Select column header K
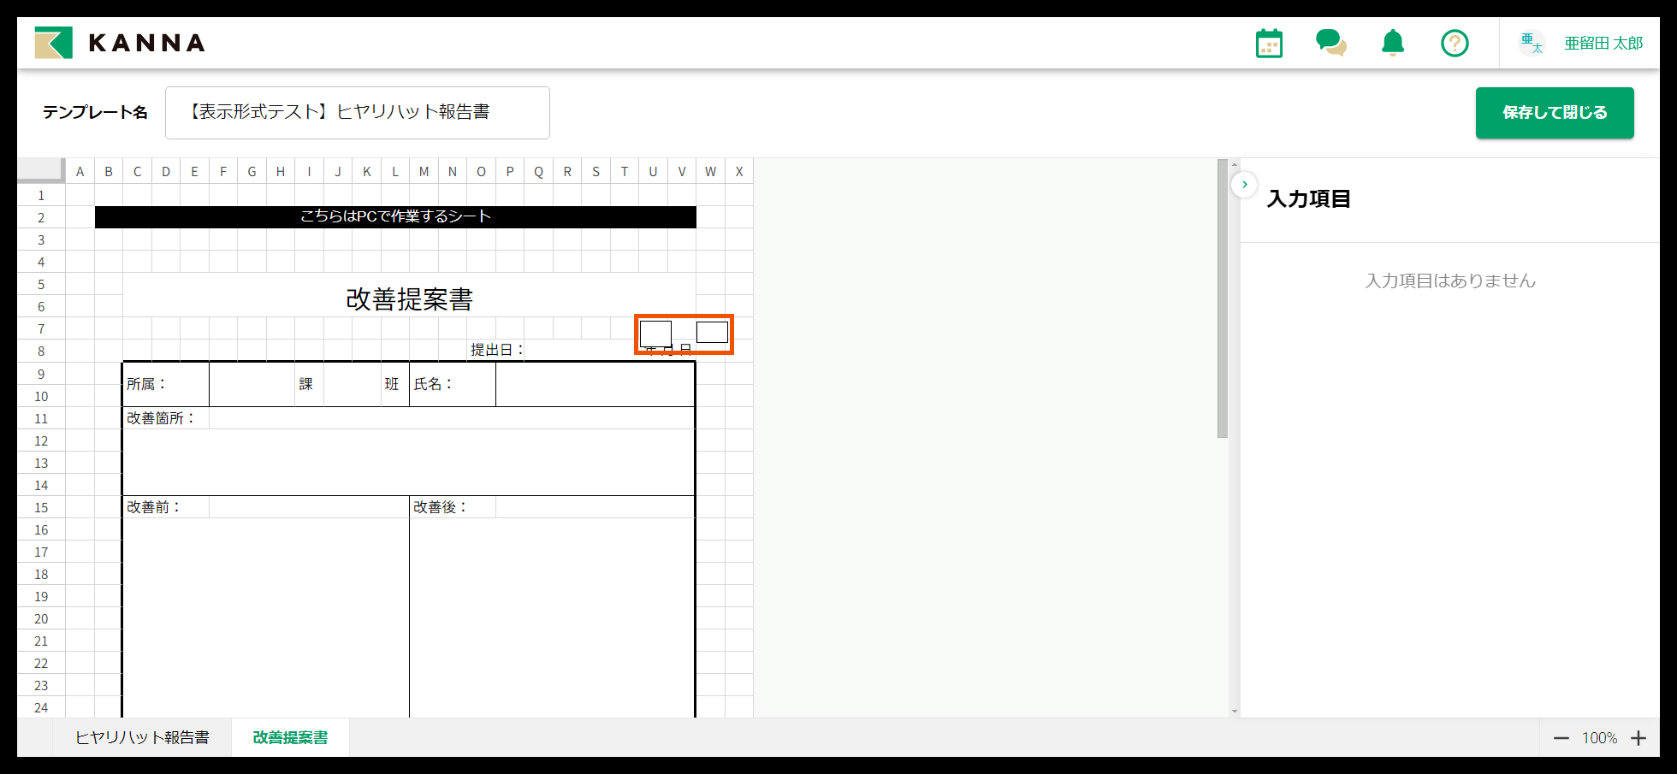1677x774 pixels. 367,171
